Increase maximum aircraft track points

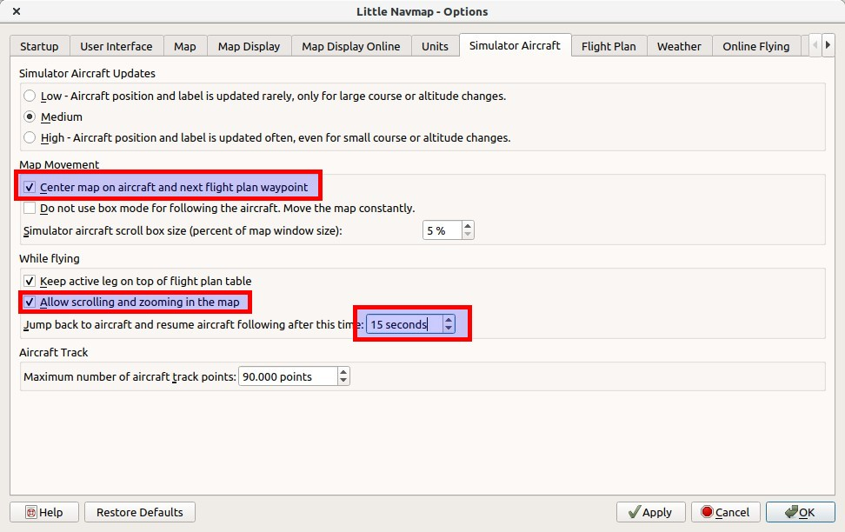click(x=343, y=372)
